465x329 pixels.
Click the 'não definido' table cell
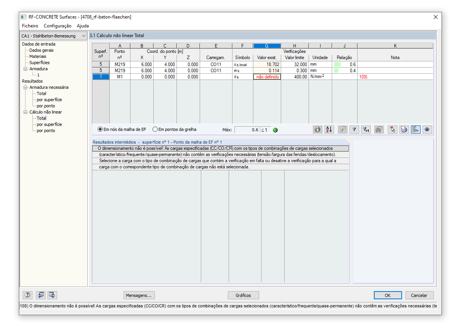point(267,77)
